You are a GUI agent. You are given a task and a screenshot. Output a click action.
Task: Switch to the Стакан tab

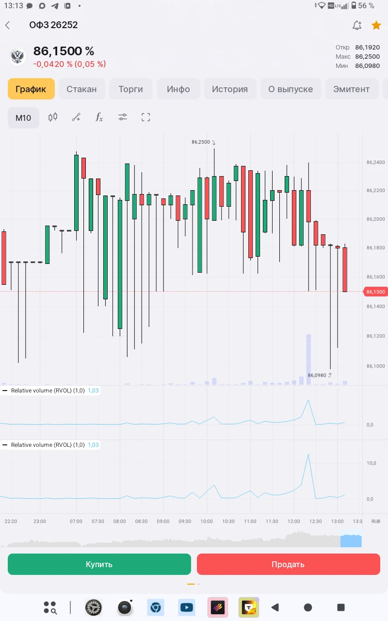(81, 89)
